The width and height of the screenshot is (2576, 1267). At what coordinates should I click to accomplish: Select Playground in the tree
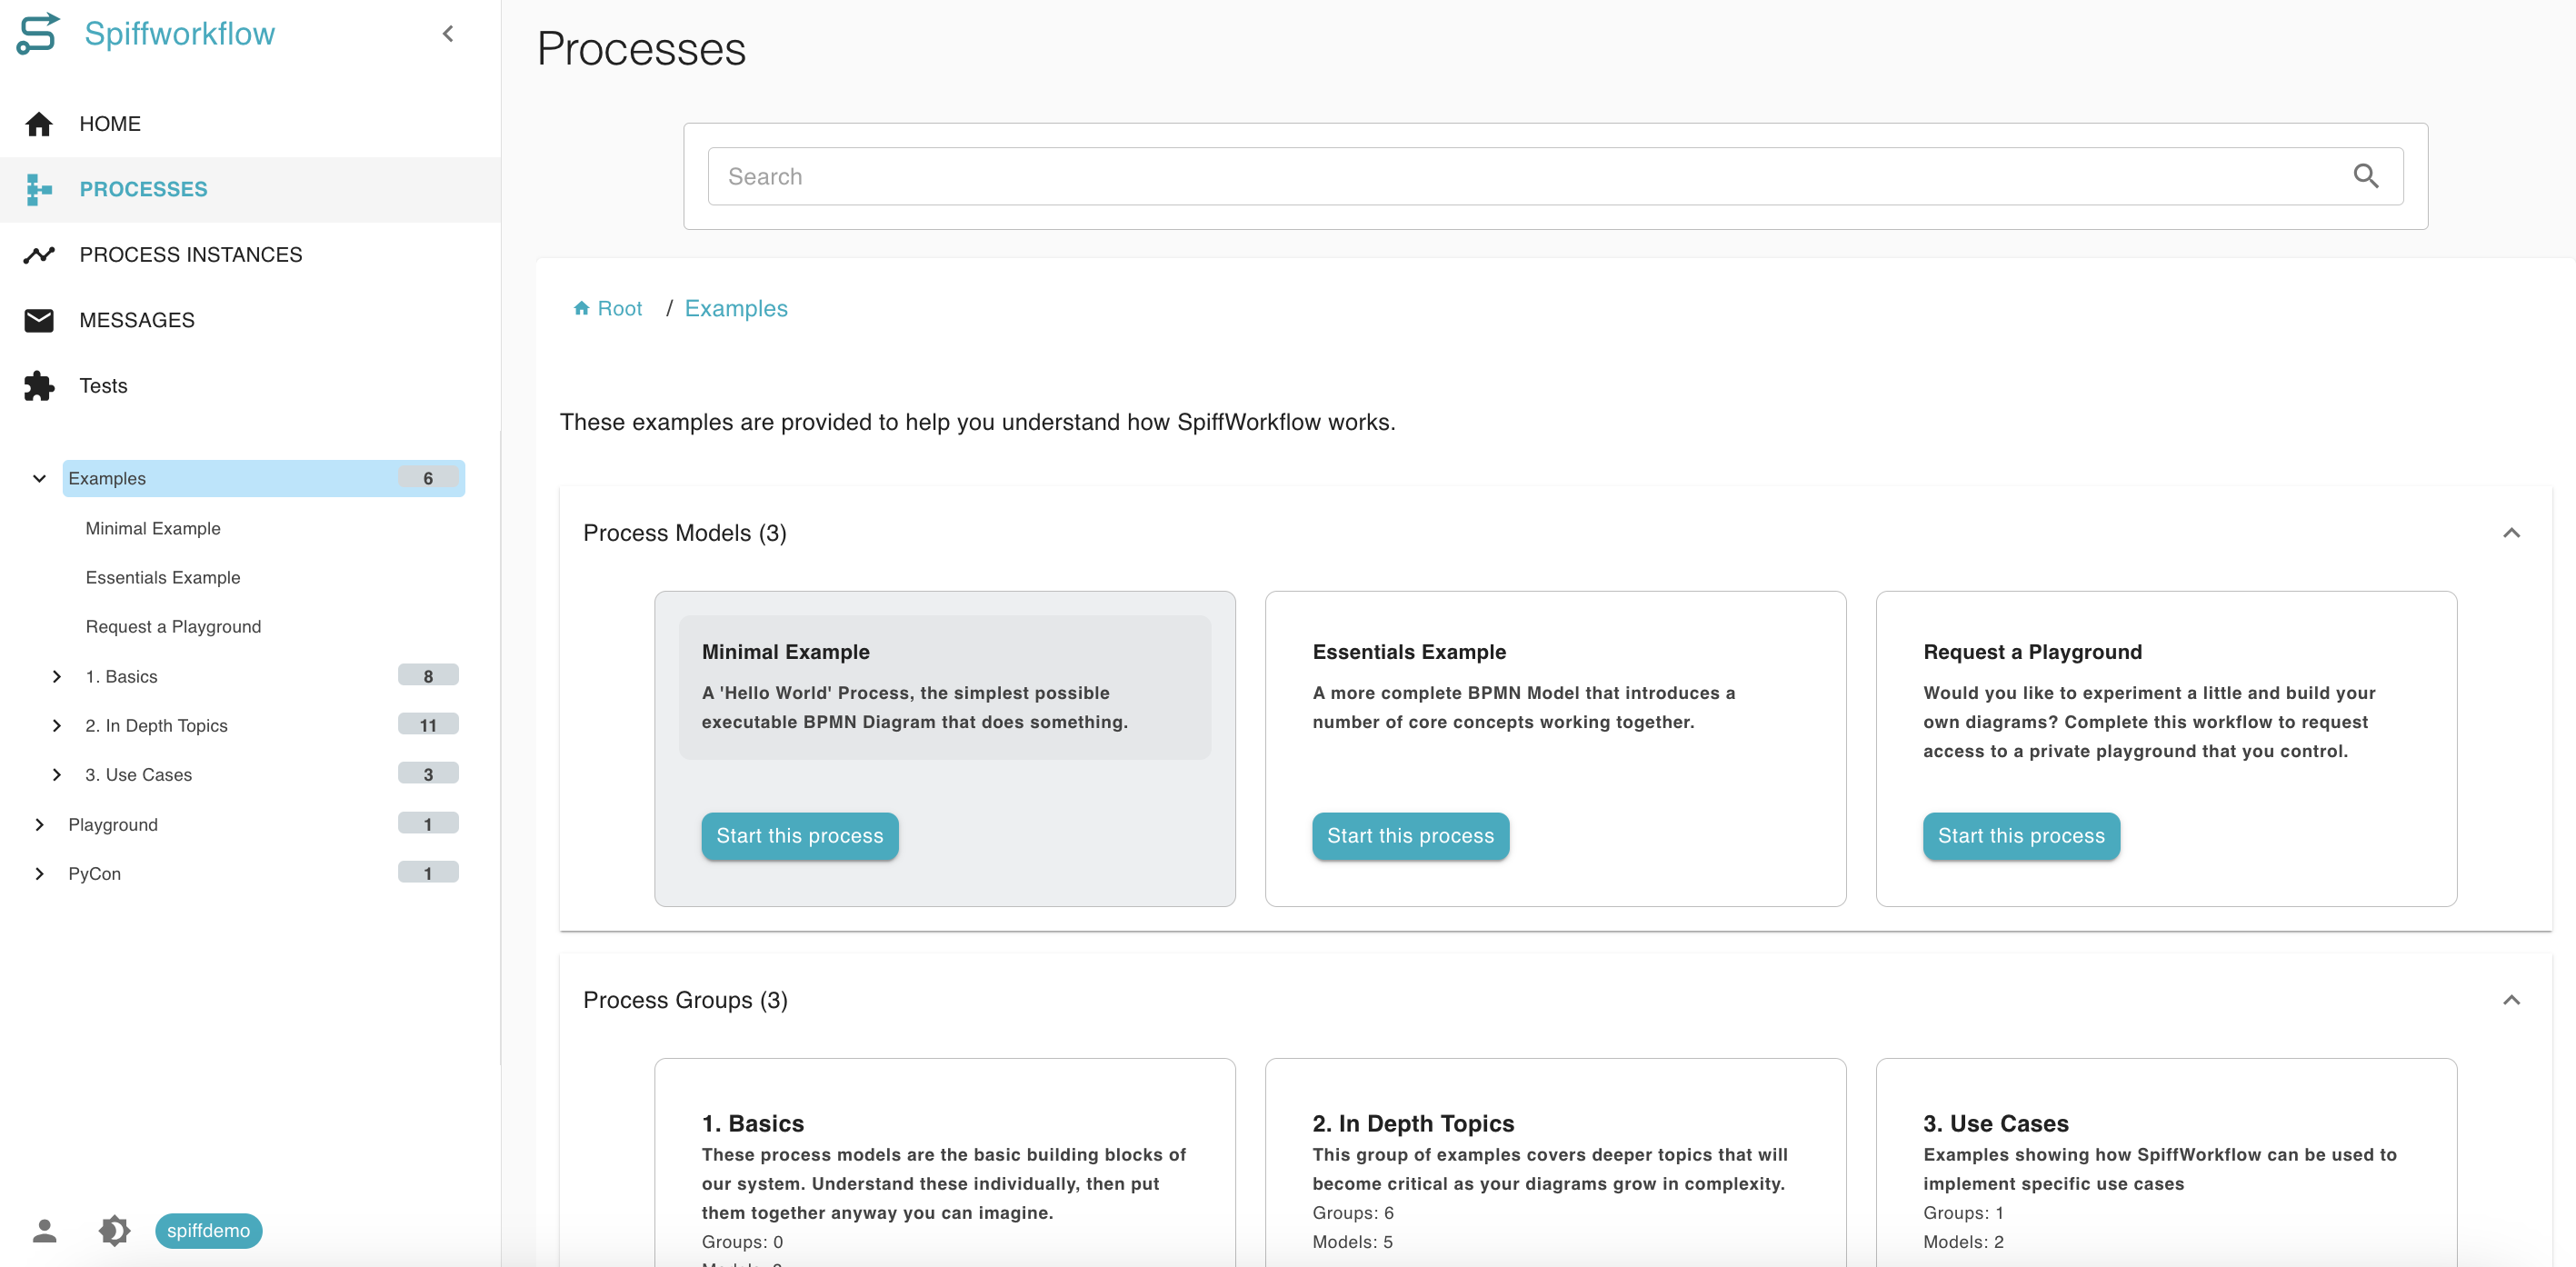(113, 824)
